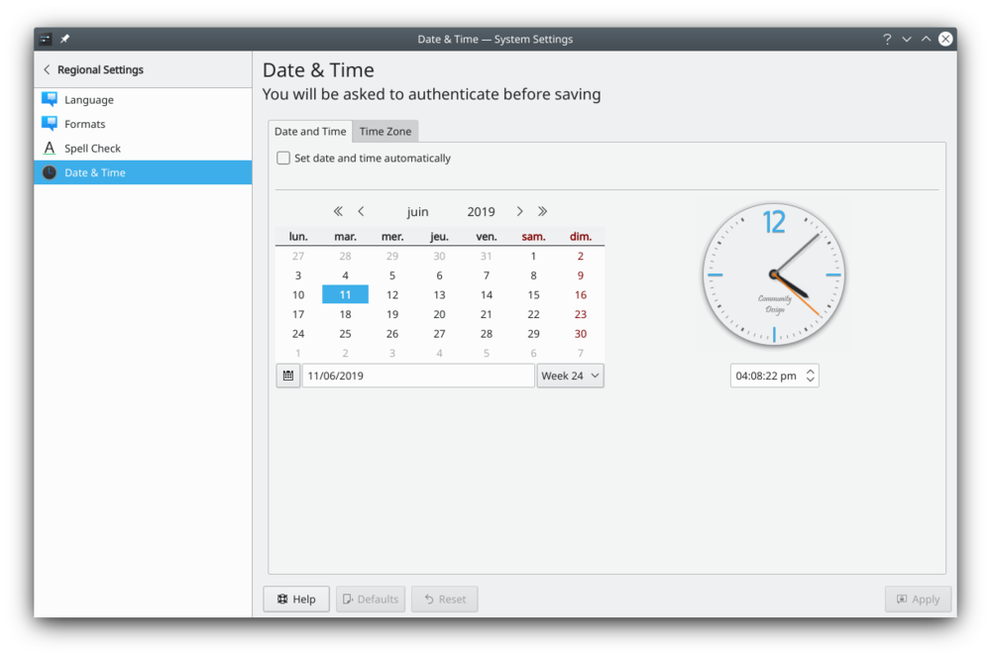991x658 pixels.
Task: Open Language in the sidebar
Action: pyautogui.click(x=89, y=100)
